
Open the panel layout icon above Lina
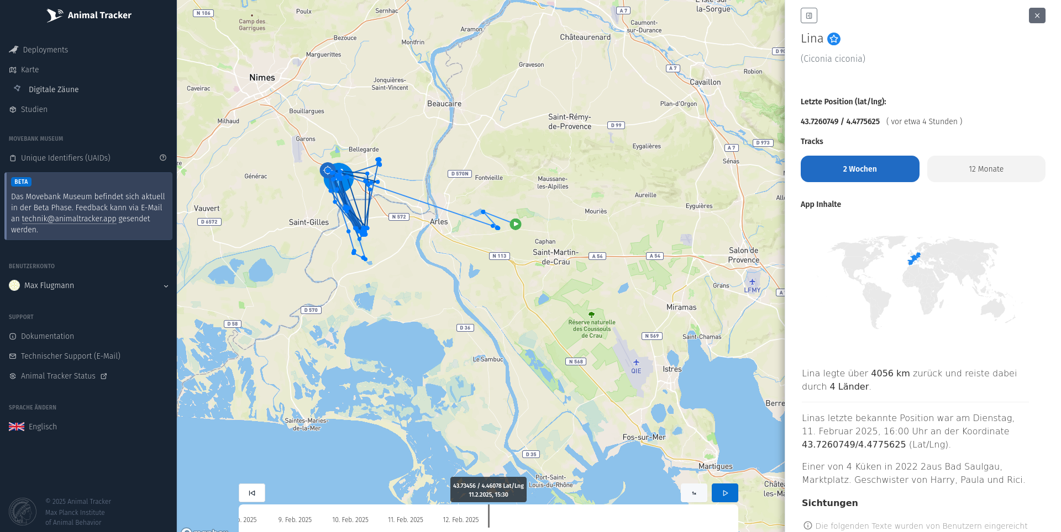pos(808,15)
